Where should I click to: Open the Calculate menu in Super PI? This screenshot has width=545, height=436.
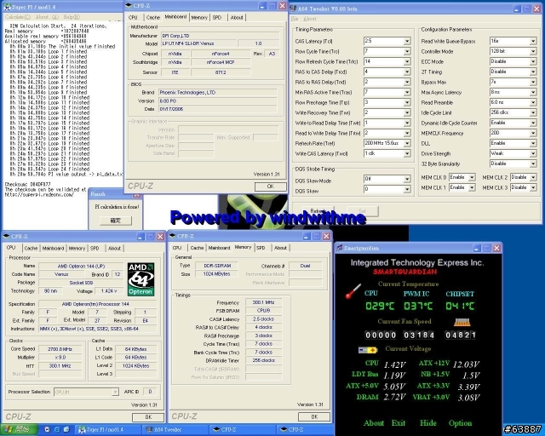coord(17,17)
